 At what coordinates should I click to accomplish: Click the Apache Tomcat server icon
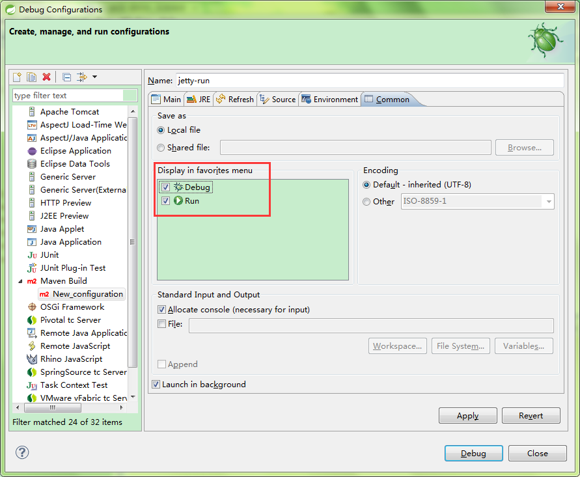coord(32,112)
